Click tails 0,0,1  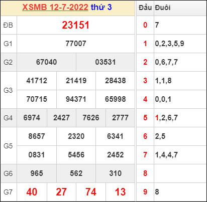163,99
